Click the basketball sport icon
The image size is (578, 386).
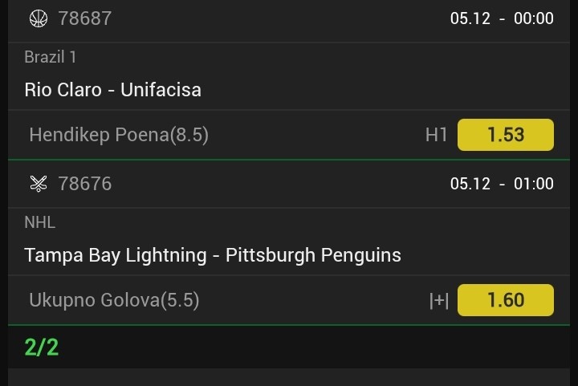point(38,18)
